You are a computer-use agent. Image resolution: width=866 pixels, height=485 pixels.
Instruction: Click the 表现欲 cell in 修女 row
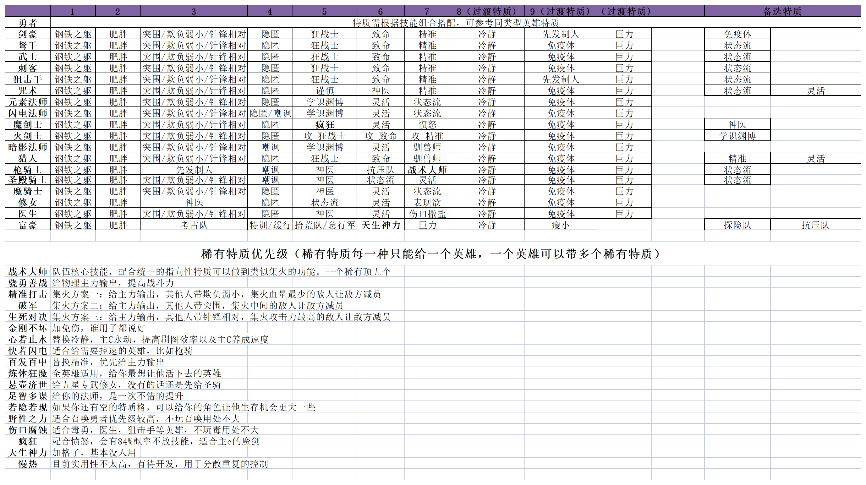[x=427, y=202]
